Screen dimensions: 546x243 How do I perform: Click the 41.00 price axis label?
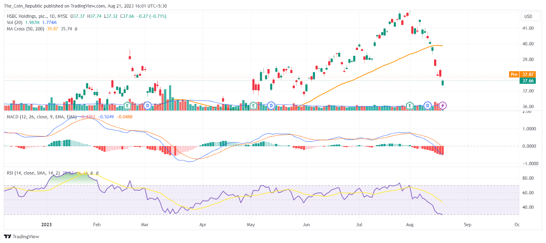coord(528,28)
